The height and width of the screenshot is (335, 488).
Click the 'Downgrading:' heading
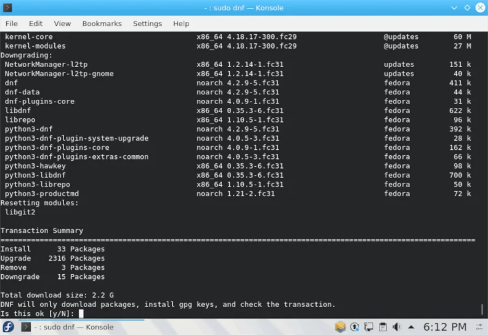(26, 55)
